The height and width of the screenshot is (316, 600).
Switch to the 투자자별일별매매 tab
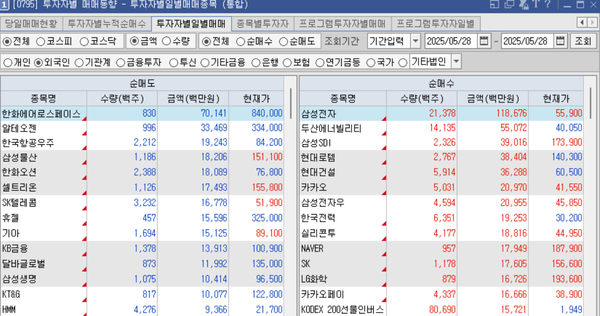click(191, 24)
